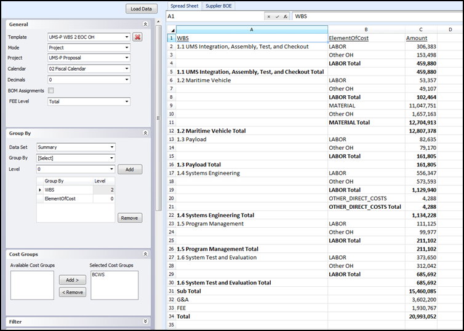Cancel formula bar entry X icon
Image resolution: width=464 pixels, height=331 pixels.
[x=269, y=17]
